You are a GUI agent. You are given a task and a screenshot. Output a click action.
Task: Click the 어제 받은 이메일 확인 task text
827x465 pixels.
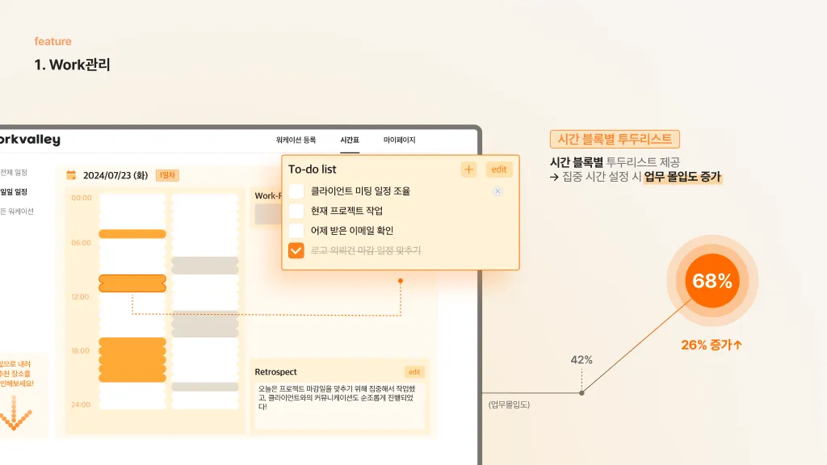pyautogui.click(x=352, y=230)
